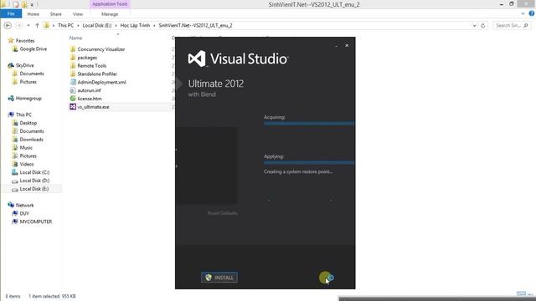Viewport: 536px width, 301px height.
Task: Open the Explorer help icon
Action: click(x=532, y=13)
